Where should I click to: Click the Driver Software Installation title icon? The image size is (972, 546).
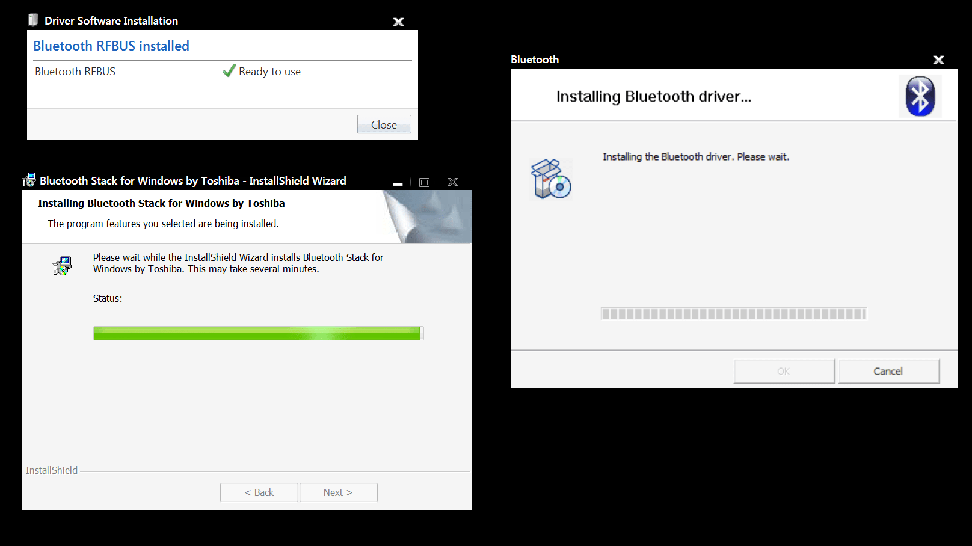point(33,20)
